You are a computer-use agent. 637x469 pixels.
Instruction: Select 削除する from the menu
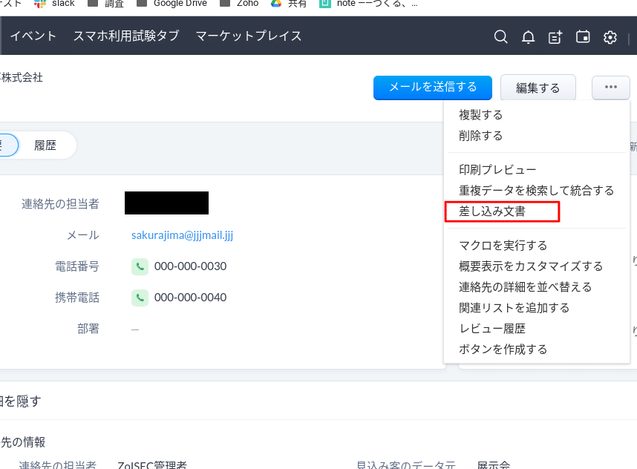[x=480, y=136]
